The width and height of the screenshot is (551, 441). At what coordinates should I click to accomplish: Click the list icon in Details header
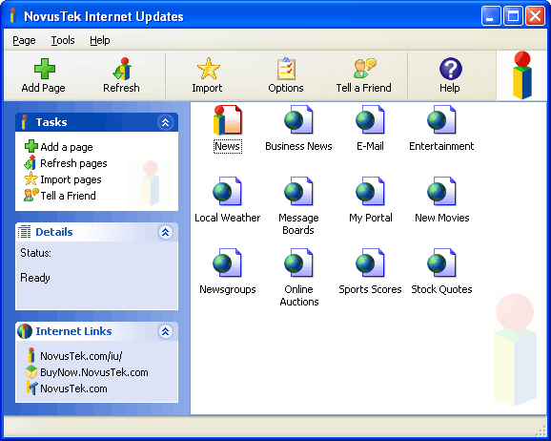click(25, 232)
